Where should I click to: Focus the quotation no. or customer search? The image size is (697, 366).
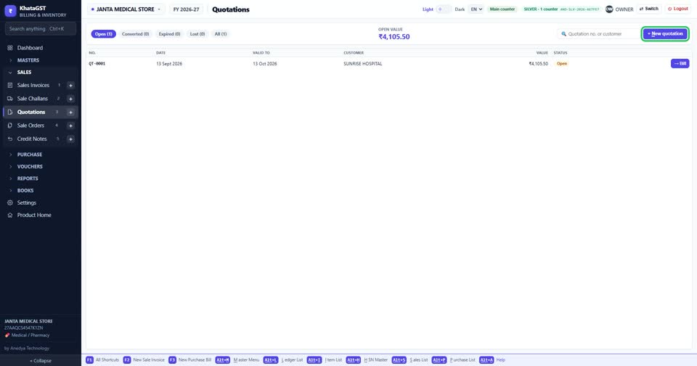click(598, 34)
